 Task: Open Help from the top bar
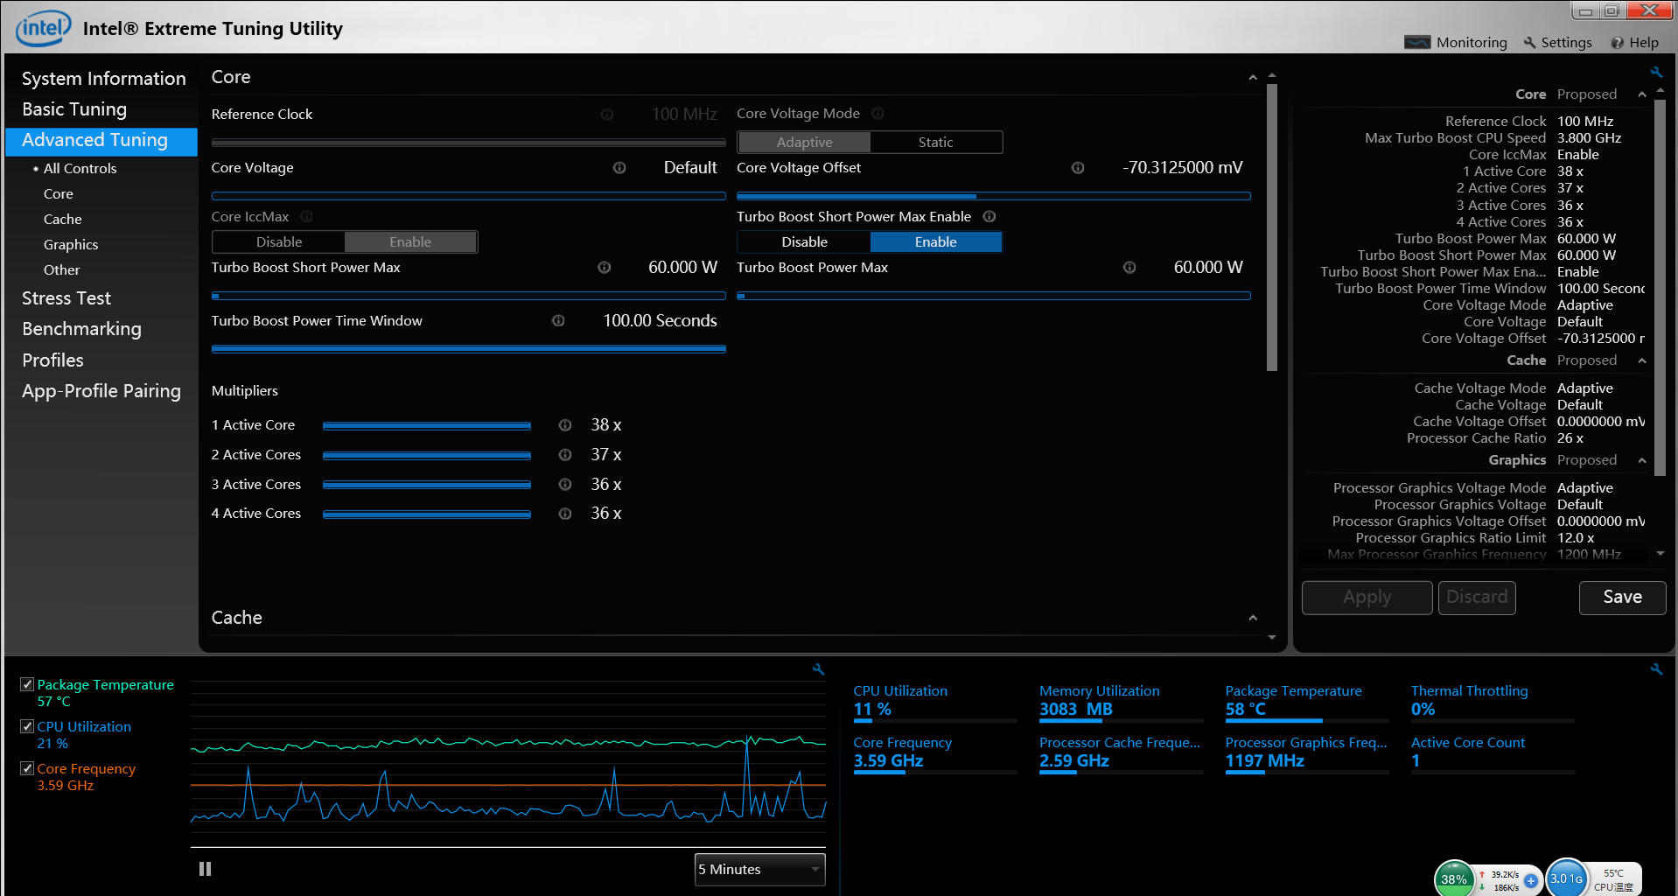(1634, 42)
